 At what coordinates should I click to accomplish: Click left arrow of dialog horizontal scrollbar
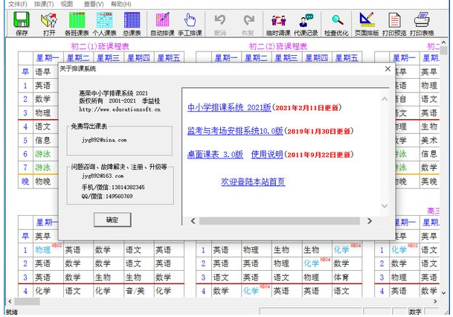pos(193,221)
